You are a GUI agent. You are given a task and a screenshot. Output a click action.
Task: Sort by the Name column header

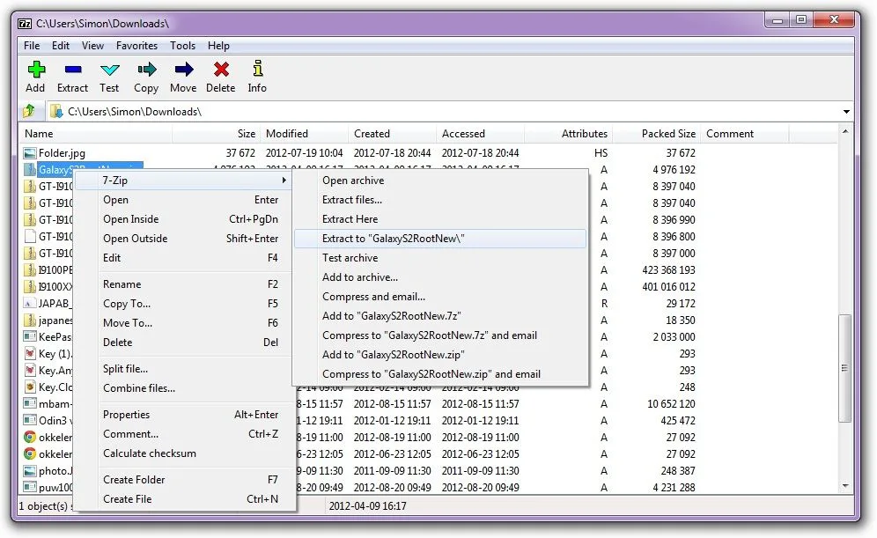tap(96, 134)
